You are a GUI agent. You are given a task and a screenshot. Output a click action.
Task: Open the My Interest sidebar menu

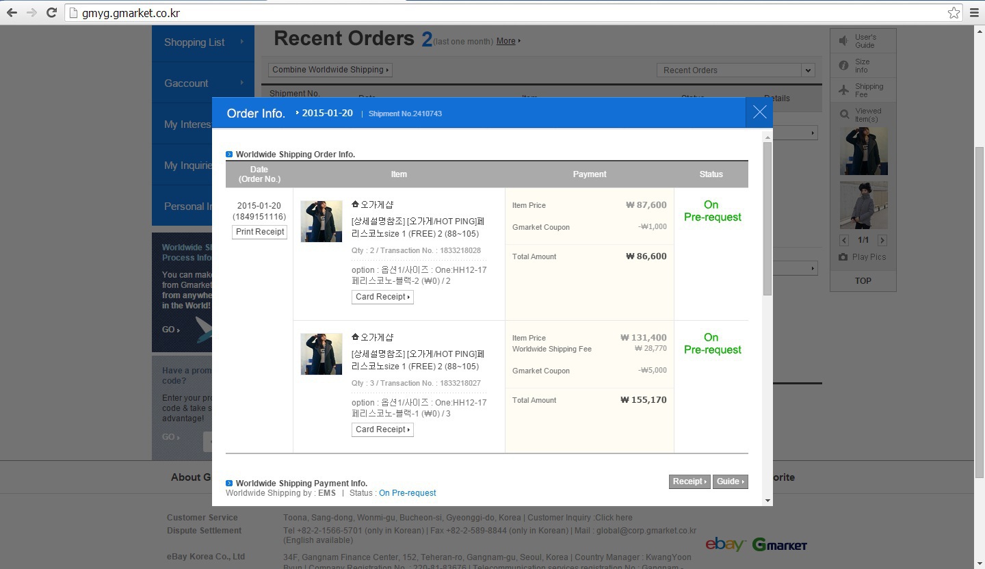pyautogui.click(x=182, y=124)
